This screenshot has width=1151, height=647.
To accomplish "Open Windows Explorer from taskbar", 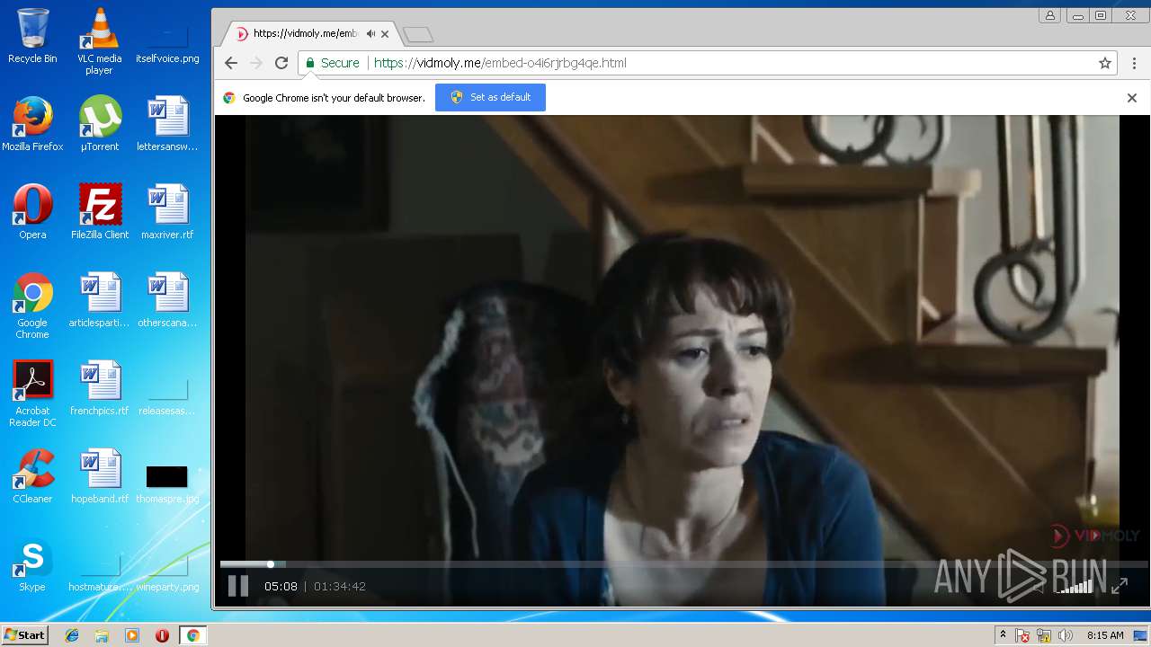I will tap(102, 635).
